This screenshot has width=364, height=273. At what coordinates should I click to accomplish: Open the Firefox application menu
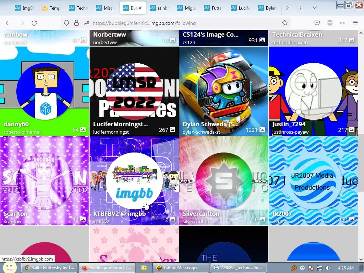pos(355,23)
